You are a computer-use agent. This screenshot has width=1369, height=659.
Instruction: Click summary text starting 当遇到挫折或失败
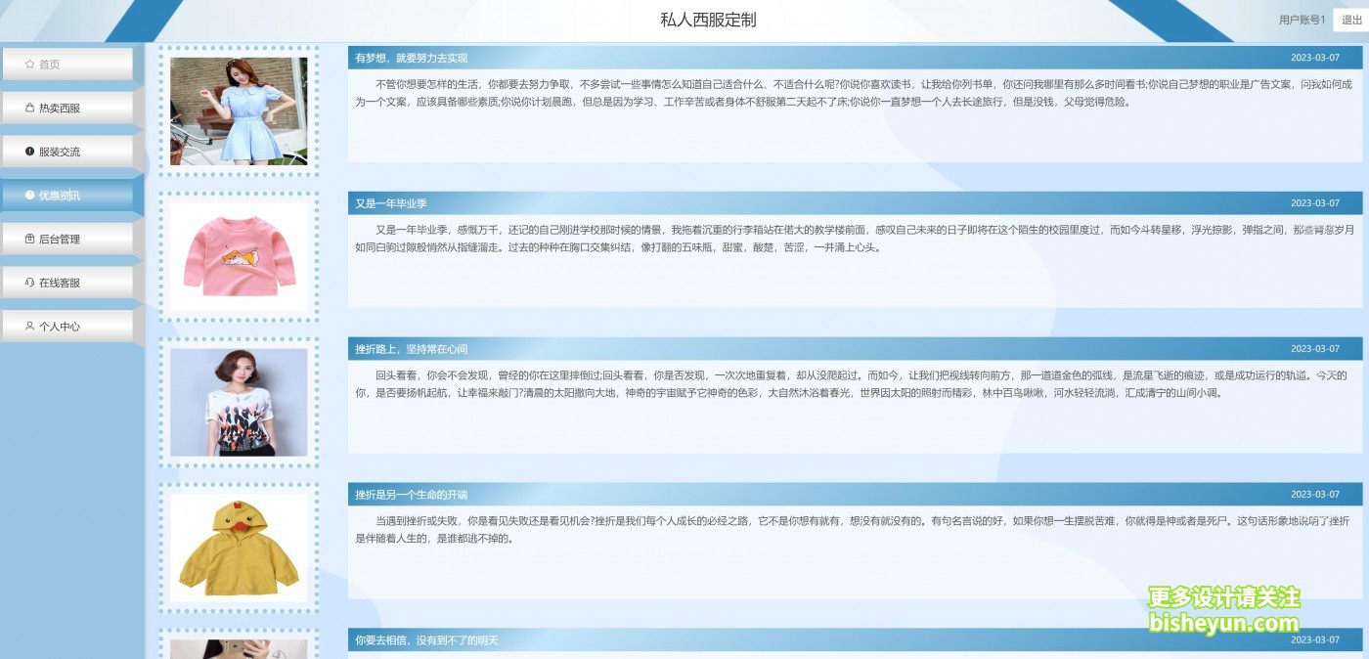[852, 530]
